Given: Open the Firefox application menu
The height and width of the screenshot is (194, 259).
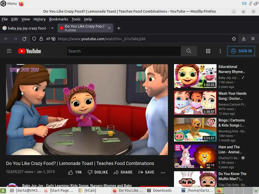Looking at the screenshot, I should [253, 39].
